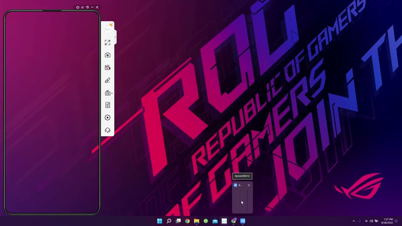Select the ApowerMirror taskbar preview thumbnail

click(242, 200)
